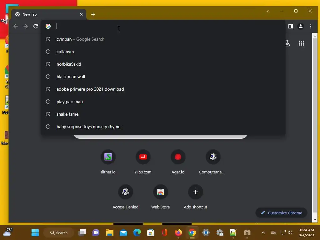Click Customize Chrome button
The height and width of the screenshot is (240, 320).
click(x=282, y=213)
